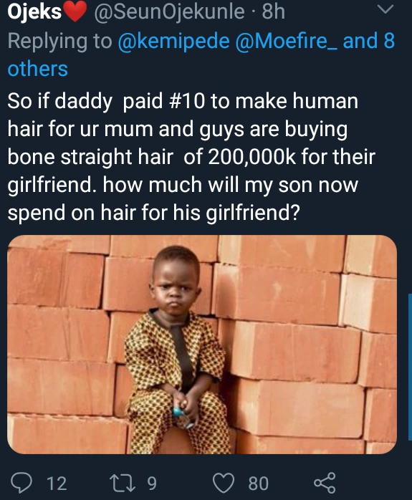Open @Moefire_ profile mention
The width and height of the screenshot is (412, 500).
286,41
